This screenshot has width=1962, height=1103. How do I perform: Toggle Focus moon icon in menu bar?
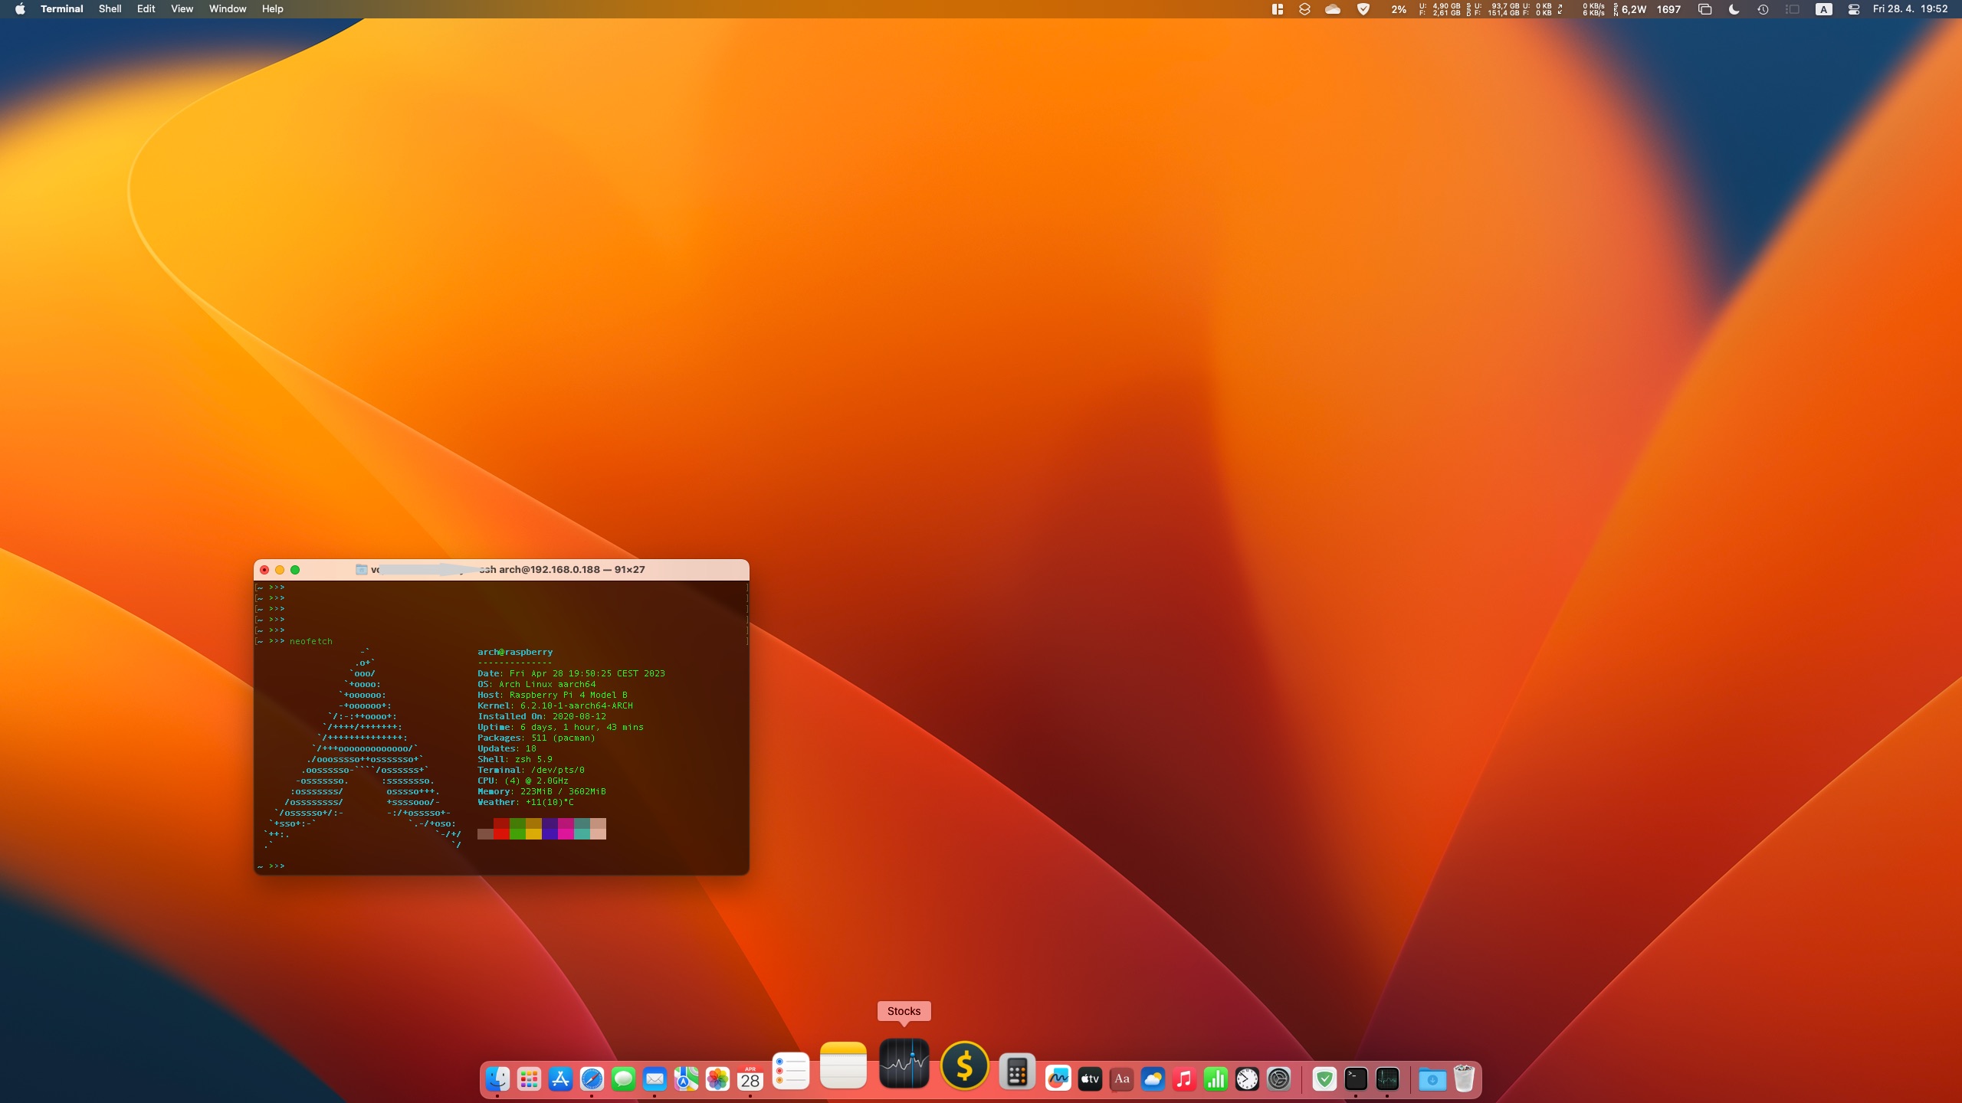click(1734, 9)
